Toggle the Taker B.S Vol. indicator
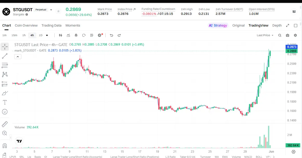302x158 pixels. point(188,157)
